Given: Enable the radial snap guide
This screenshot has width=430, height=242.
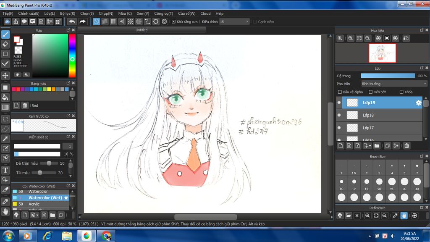Looking at the screenshot, I should pyautogui.click(x=130, y=22).
